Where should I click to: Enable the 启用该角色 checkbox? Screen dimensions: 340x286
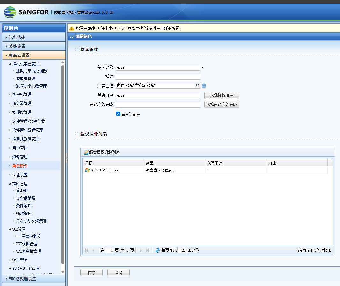[118, 114]
